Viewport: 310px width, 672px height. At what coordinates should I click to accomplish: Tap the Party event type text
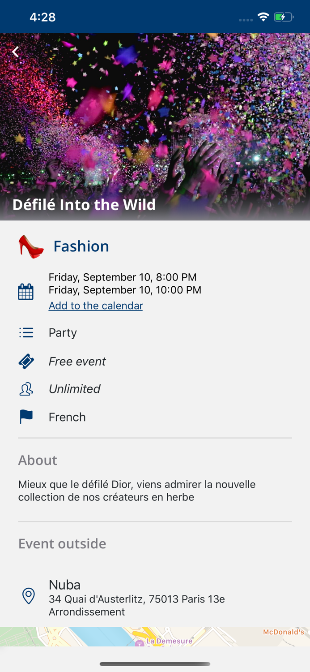point(63,332)
